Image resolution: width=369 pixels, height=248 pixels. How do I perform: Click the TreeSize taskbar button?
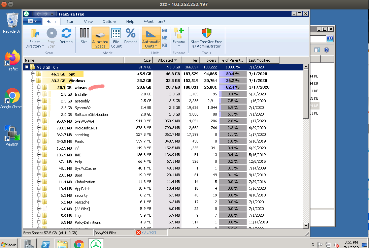tap(96, 244)
